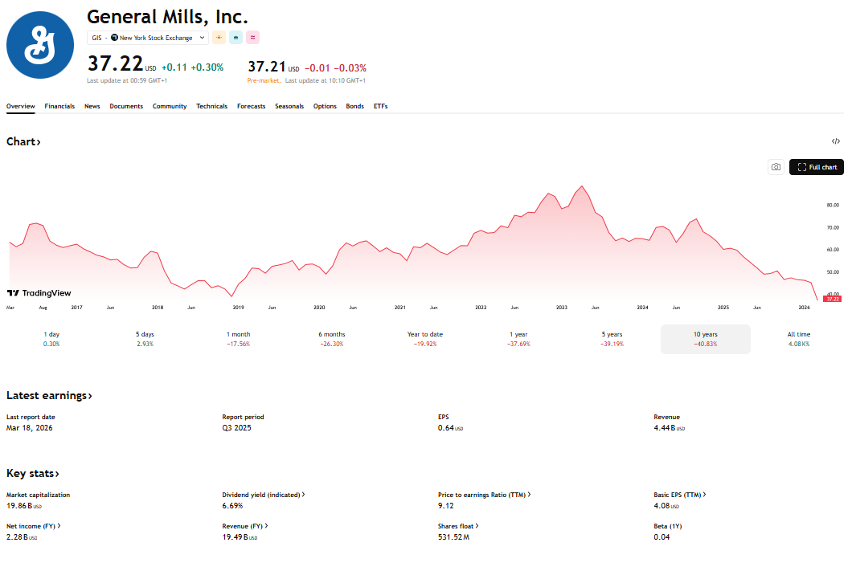Select the 5 years range
This screenshot has width=852, height=571.
612,339
